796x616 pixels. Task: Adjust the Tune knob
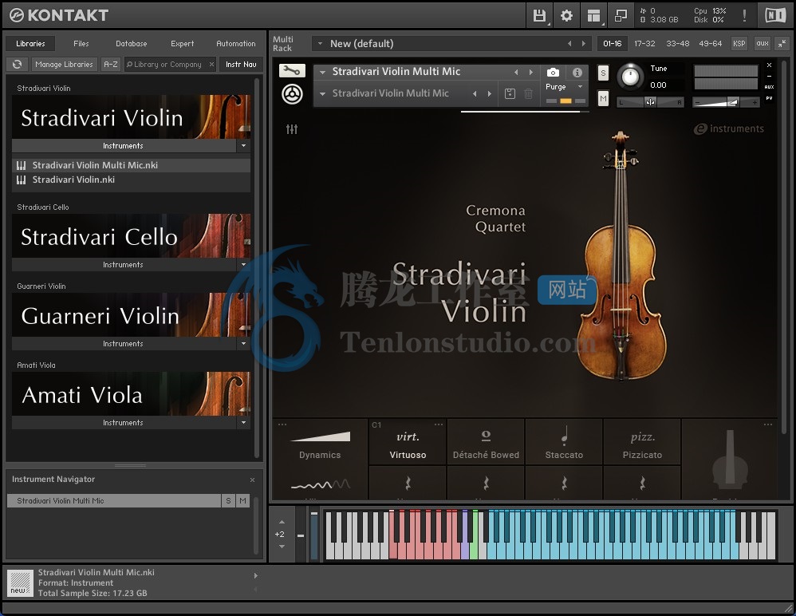click(630, 76)
